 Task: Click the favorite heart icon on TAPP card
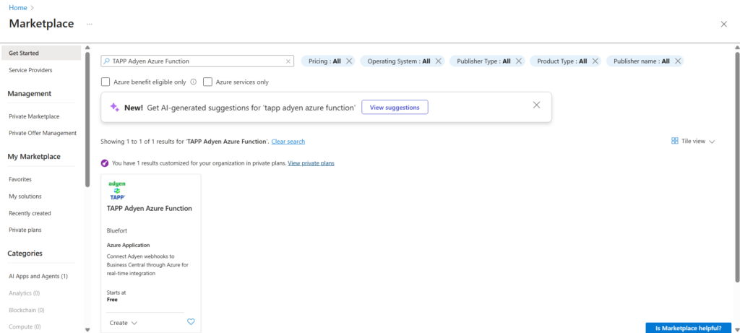pos(191,322)
